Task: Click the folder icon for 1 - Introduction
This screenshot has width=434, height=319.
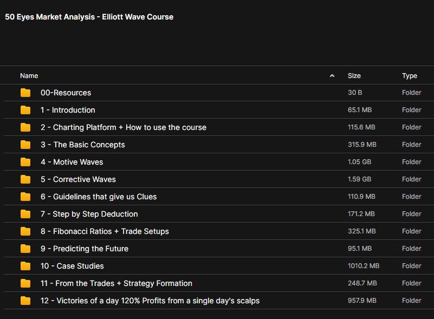Action: click(25, 110)
